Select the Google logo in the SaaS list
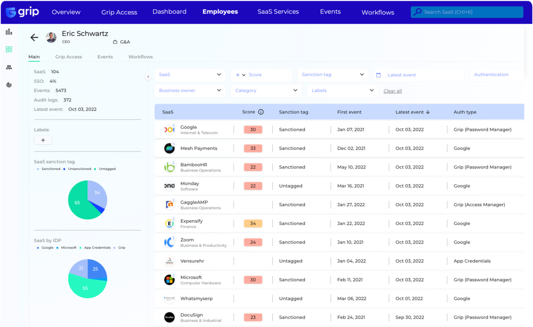Screen dimensions: 533x327 click(x=169, y=129)
